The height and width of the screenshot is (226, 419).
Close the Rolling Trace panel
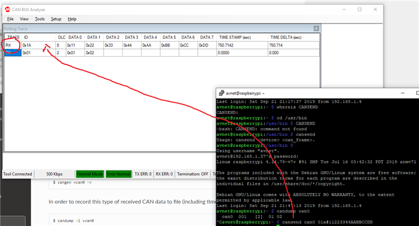click(316, 28)
